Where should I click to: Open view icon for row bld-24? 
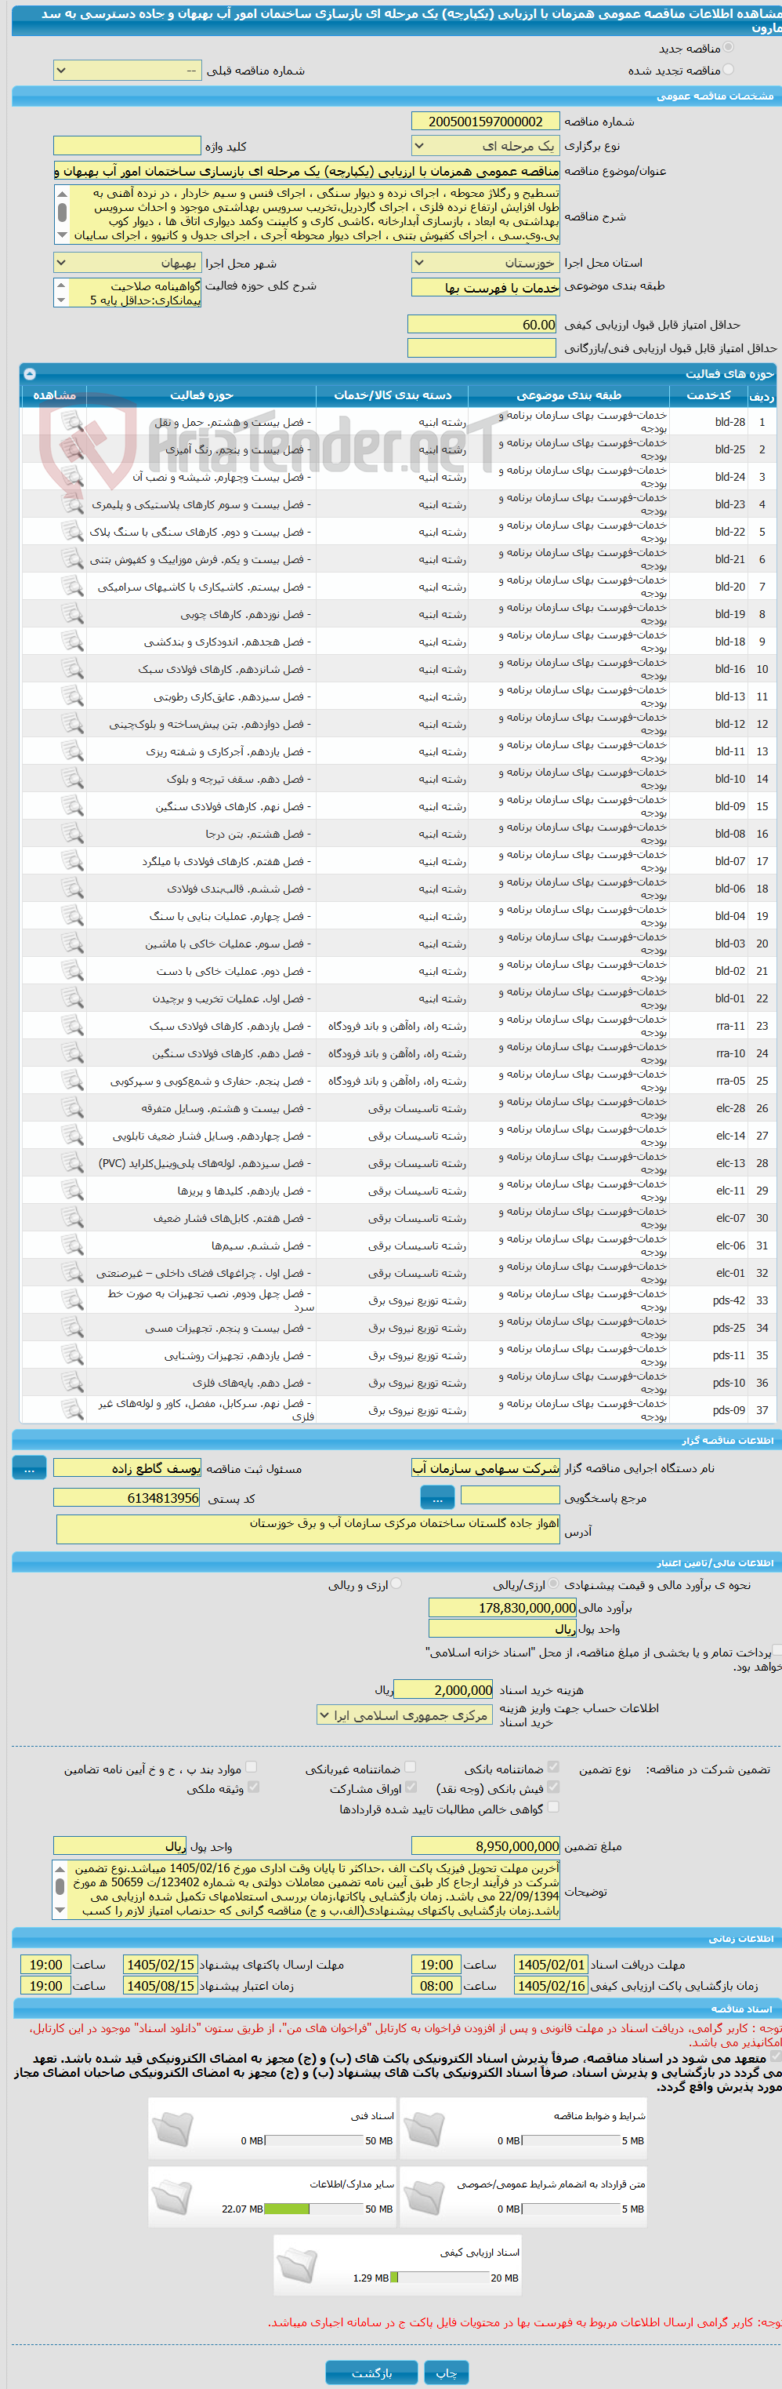tap(71, 477)
